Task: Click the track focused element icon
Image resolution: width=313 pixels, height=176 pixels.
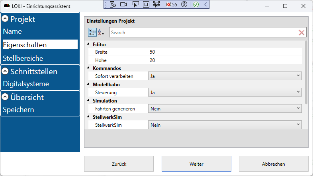Action: [156, 4]
